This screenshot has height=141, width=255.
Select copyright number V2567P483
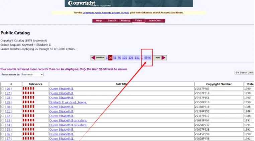202,89
